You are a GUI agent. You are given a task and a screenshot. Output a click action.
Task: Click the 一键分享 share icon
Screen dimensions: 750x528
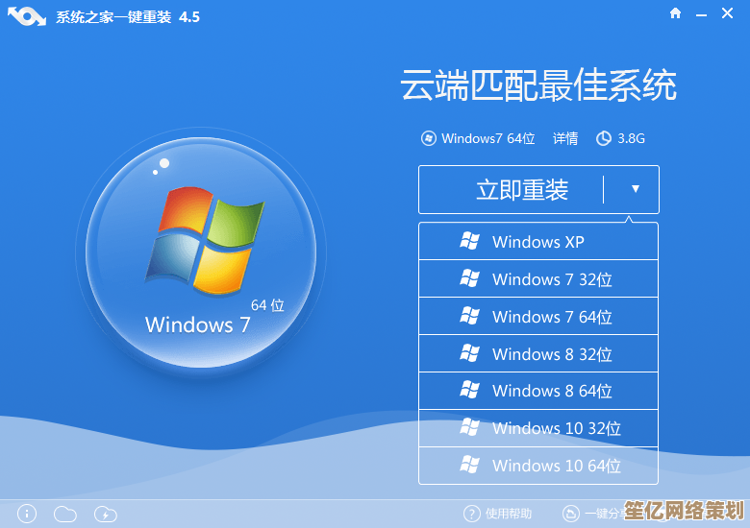tap(571, 514)
